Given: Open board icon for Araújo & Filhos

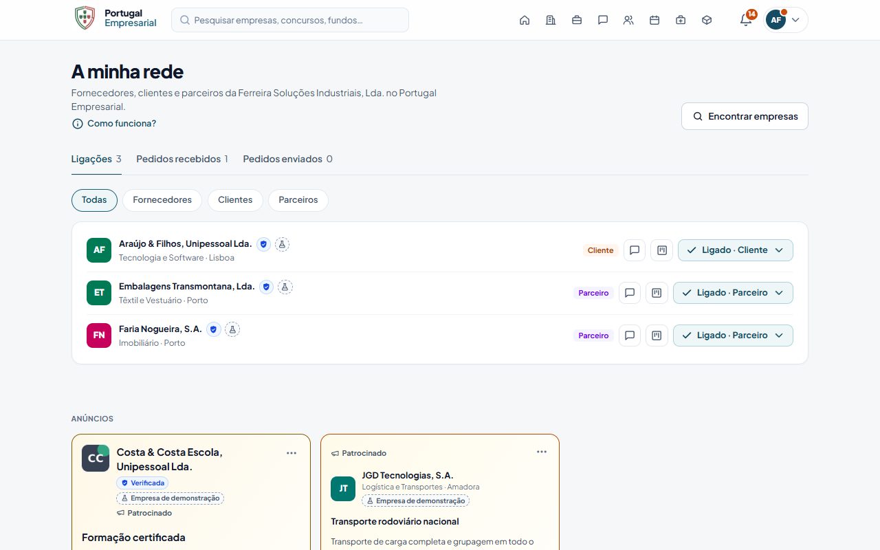Looking at the screenshot, I should coord(662,250).
